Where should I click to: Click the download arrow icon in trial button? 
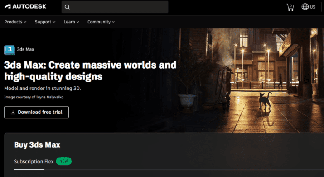13,112
